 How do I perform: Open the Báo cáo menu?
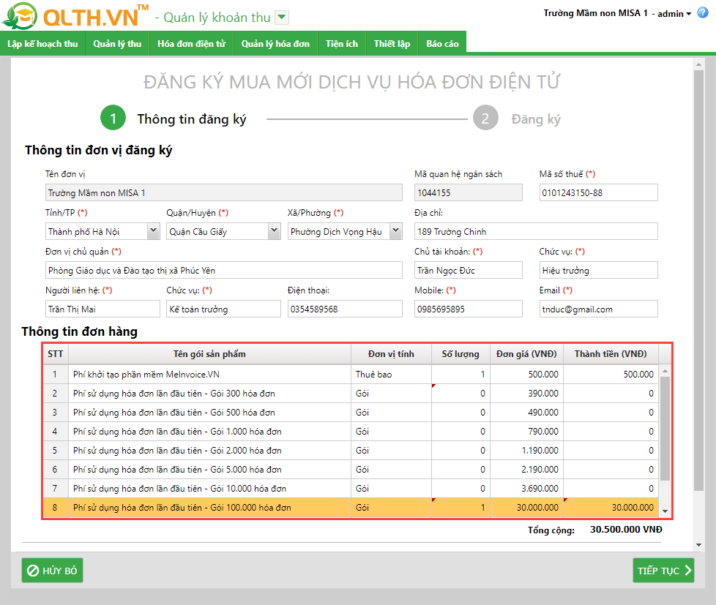[x=442, y=44]
